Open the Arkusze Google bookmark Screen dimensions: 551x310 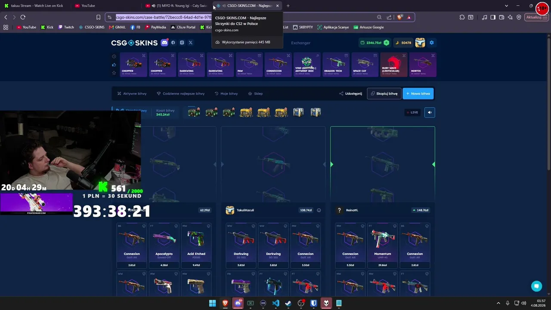[x=368, y=27]
